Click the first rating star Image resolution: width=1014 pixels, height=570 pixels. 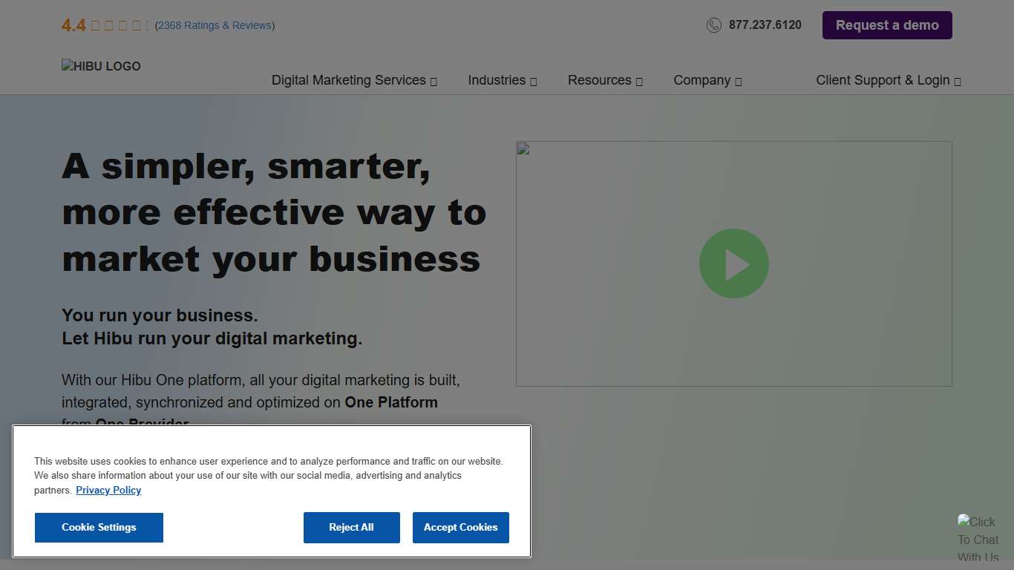(96, 24)
